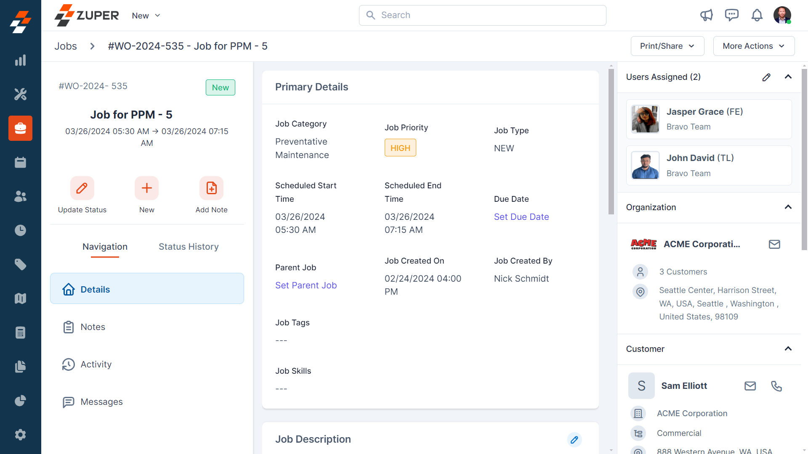Open the announcements megaphone icon
Image resolution: width=808 pixels, height=454 pixels.
coord(707,16)
